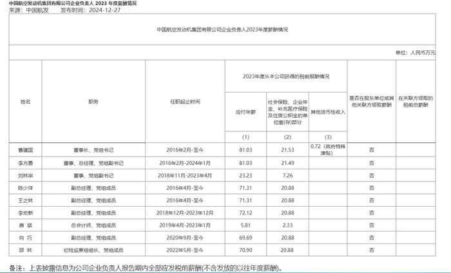
Task: Click the annual salary value 69.69
Action: [x=245, y=238]
